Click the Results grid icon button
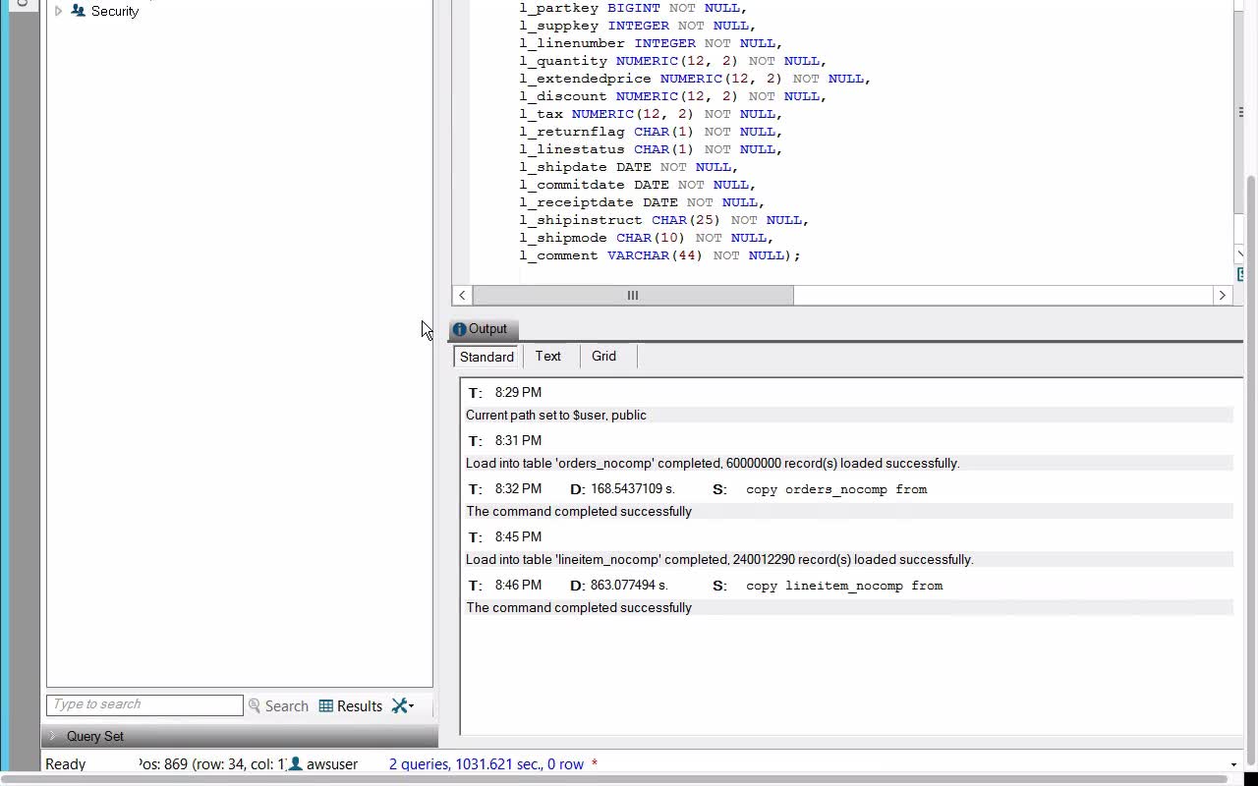The width and height of the screenshot is (1258, 786). point(351,705)
